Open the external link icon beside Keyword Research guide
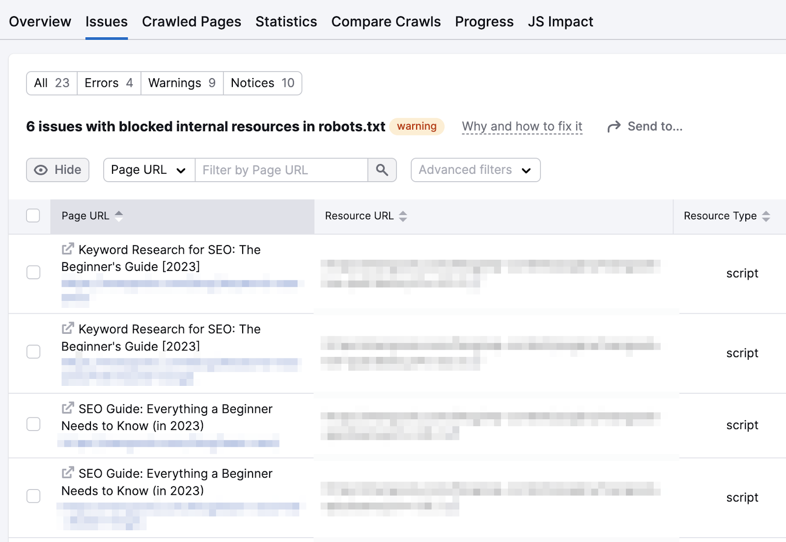 point(68,248)
